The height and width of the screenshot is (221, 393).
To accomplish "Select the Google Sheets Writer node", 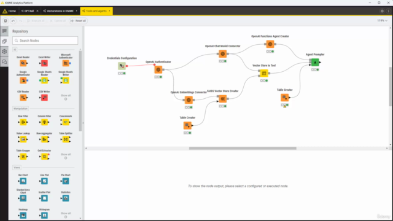I will tap(66, 80).
